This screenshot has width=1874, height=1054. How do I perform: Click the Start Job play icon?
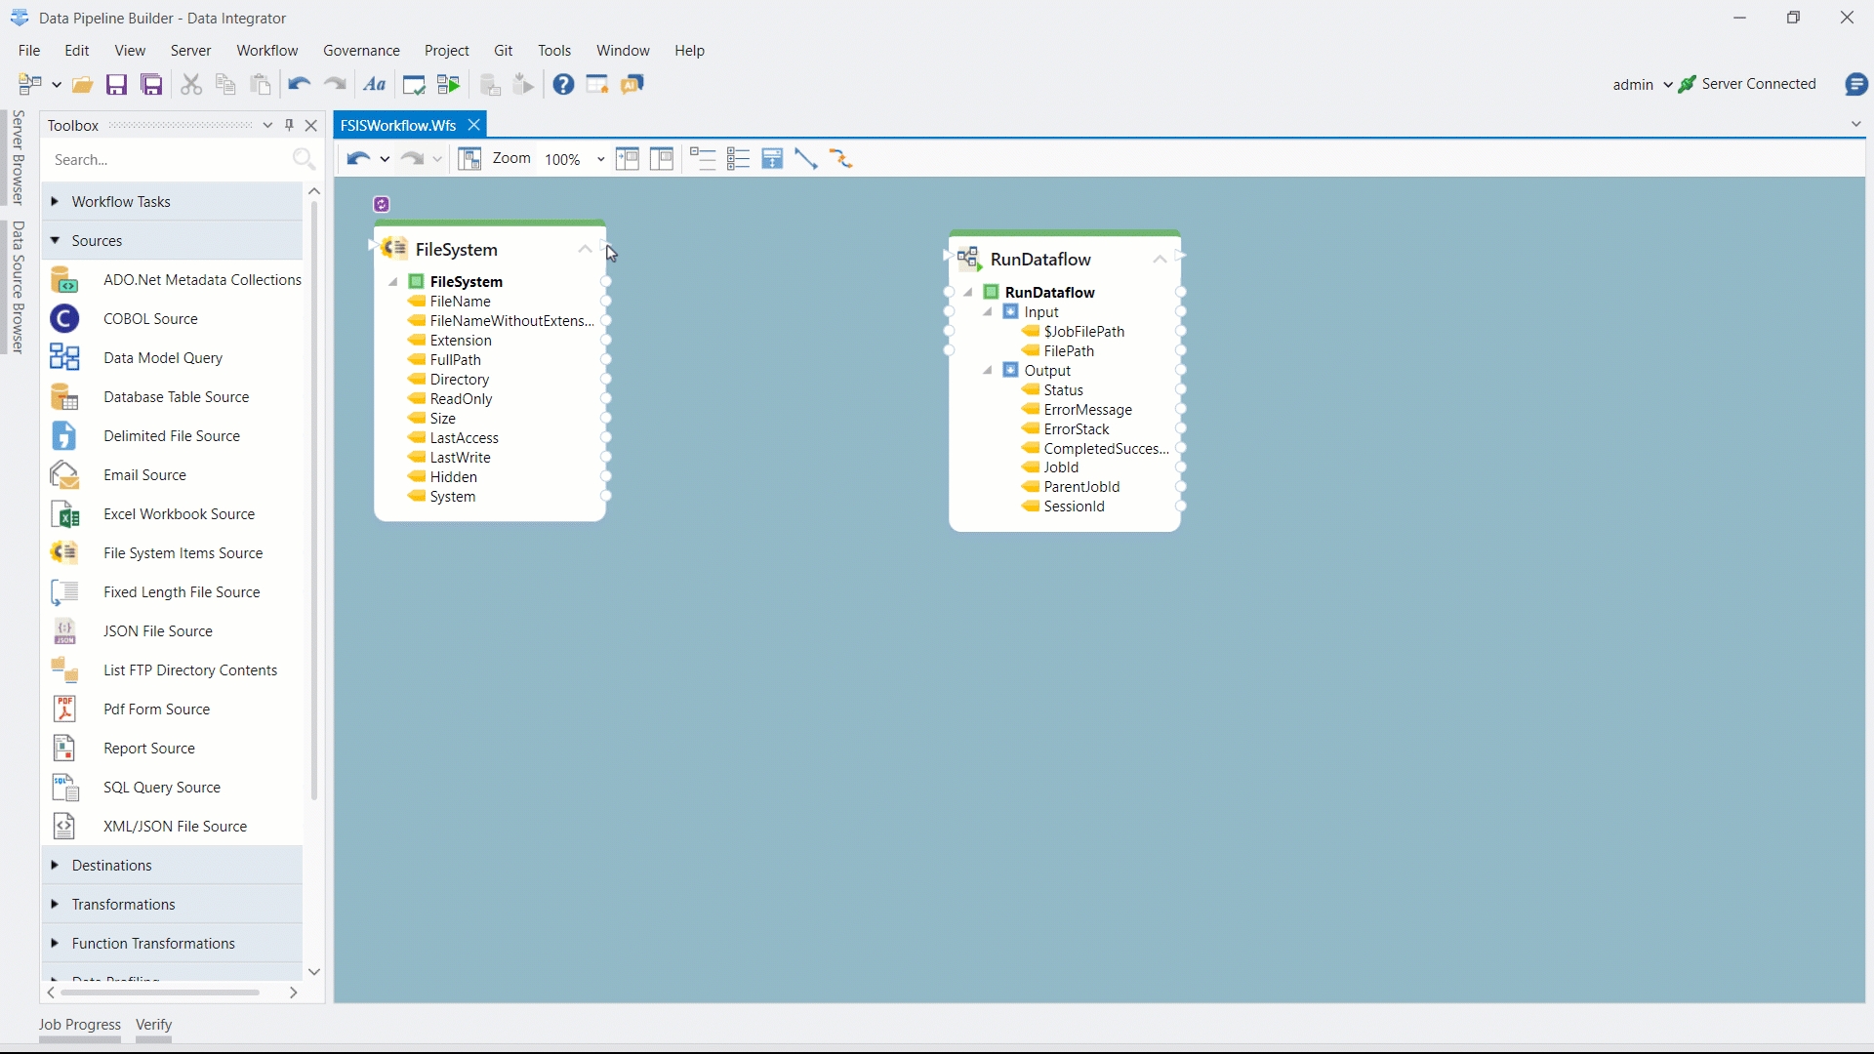click(449, 85)
